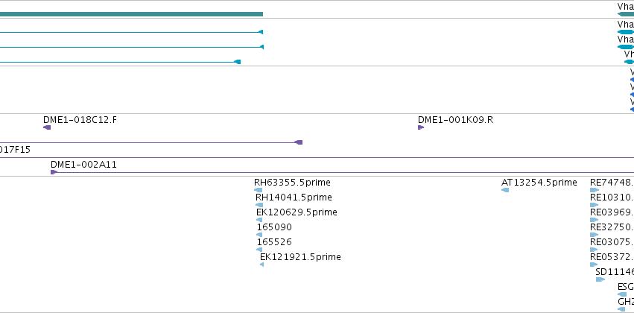Select the DME1-002A11 start arrow marker
Viewport: 634px width, 313px height.
tap(54, 172)
